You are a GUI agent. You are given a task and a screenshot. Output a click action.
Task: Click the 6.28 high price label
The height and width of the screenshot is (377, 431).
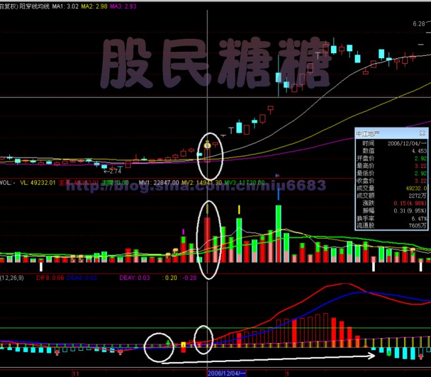point(419,24)
